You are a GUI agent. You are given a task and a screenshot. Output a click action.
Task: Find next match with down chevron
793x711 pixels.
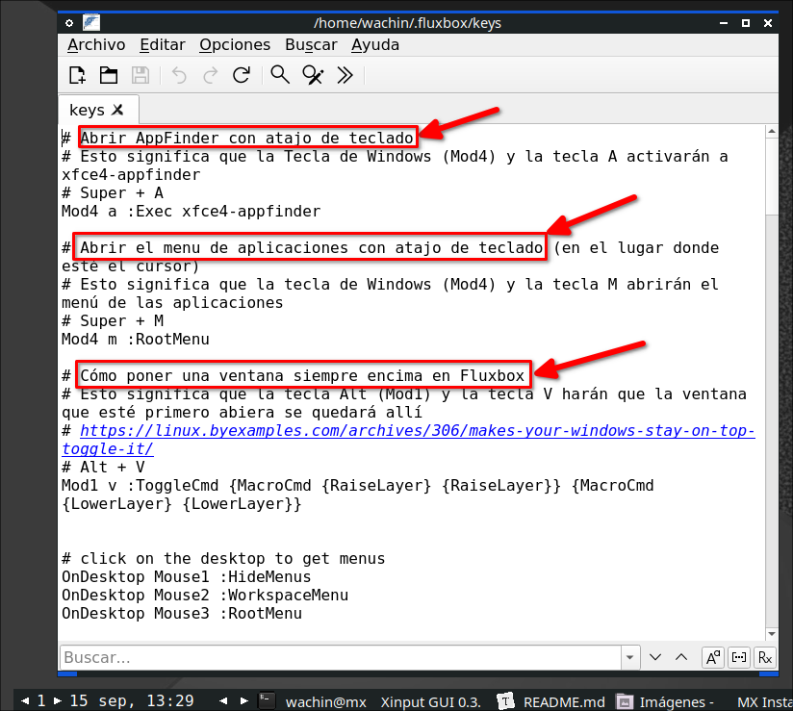[x=655, y=657]
